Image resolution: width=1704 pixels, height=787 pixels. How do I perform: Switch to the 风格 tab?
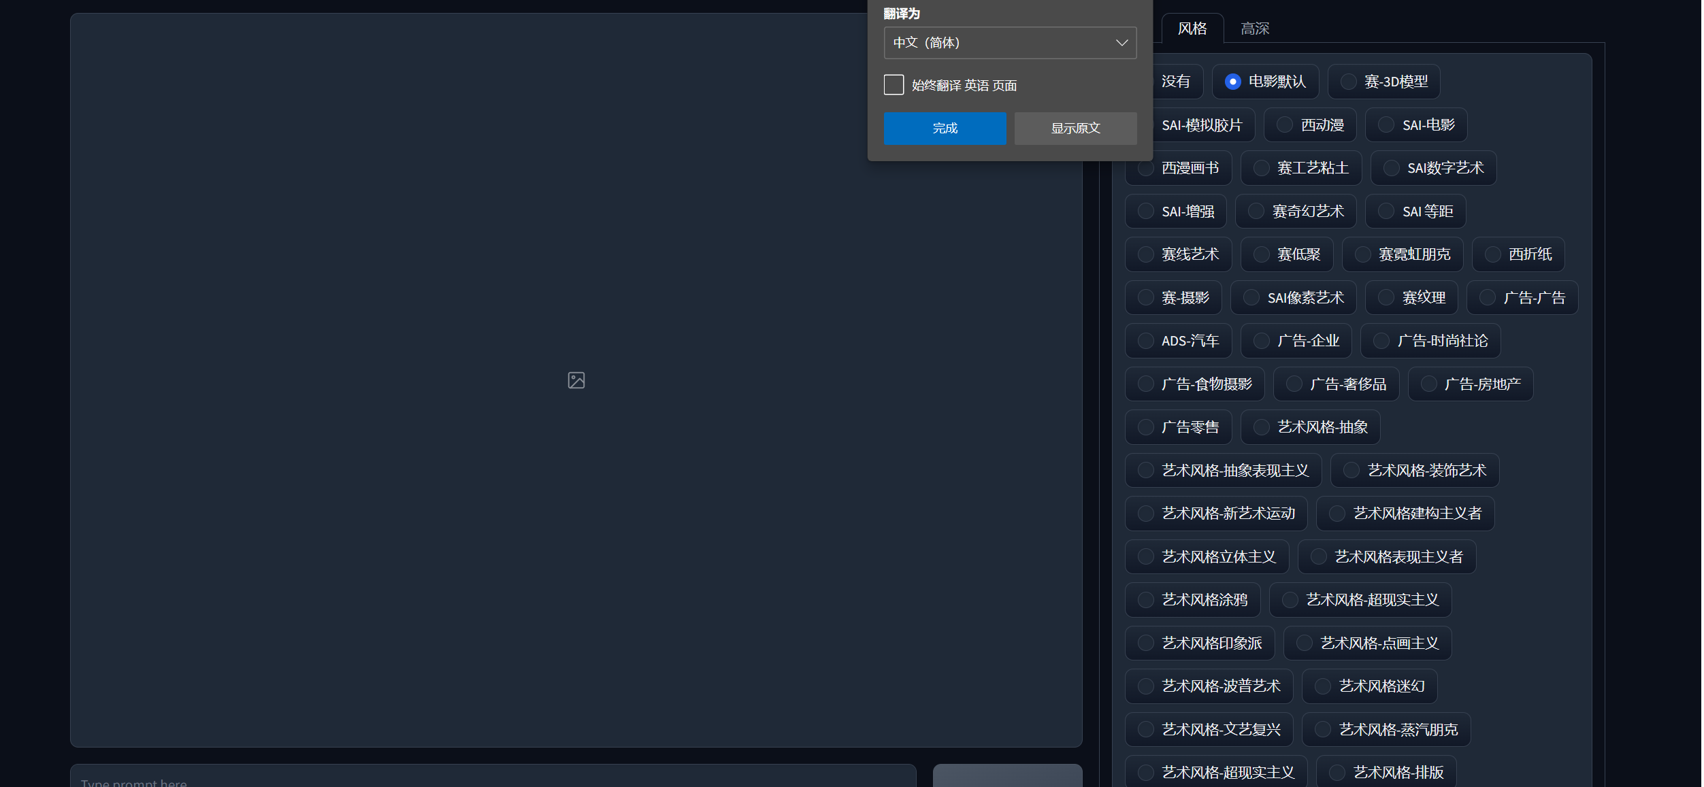pos(1192,29)
